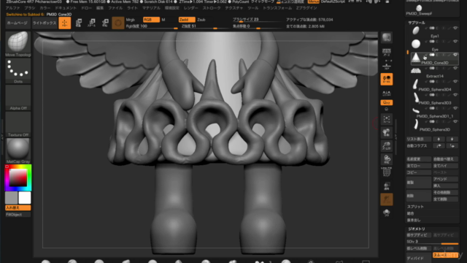Click inside the color picker square

[18, 178]
